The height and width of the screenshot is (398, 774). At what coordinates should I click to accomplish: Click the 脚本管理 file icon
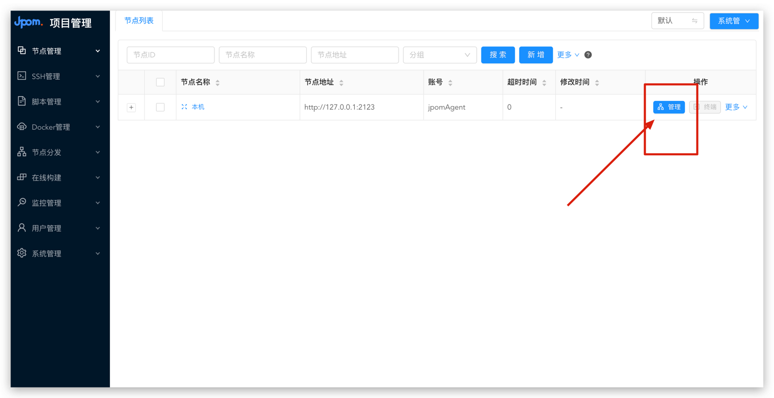click(22, 101)
